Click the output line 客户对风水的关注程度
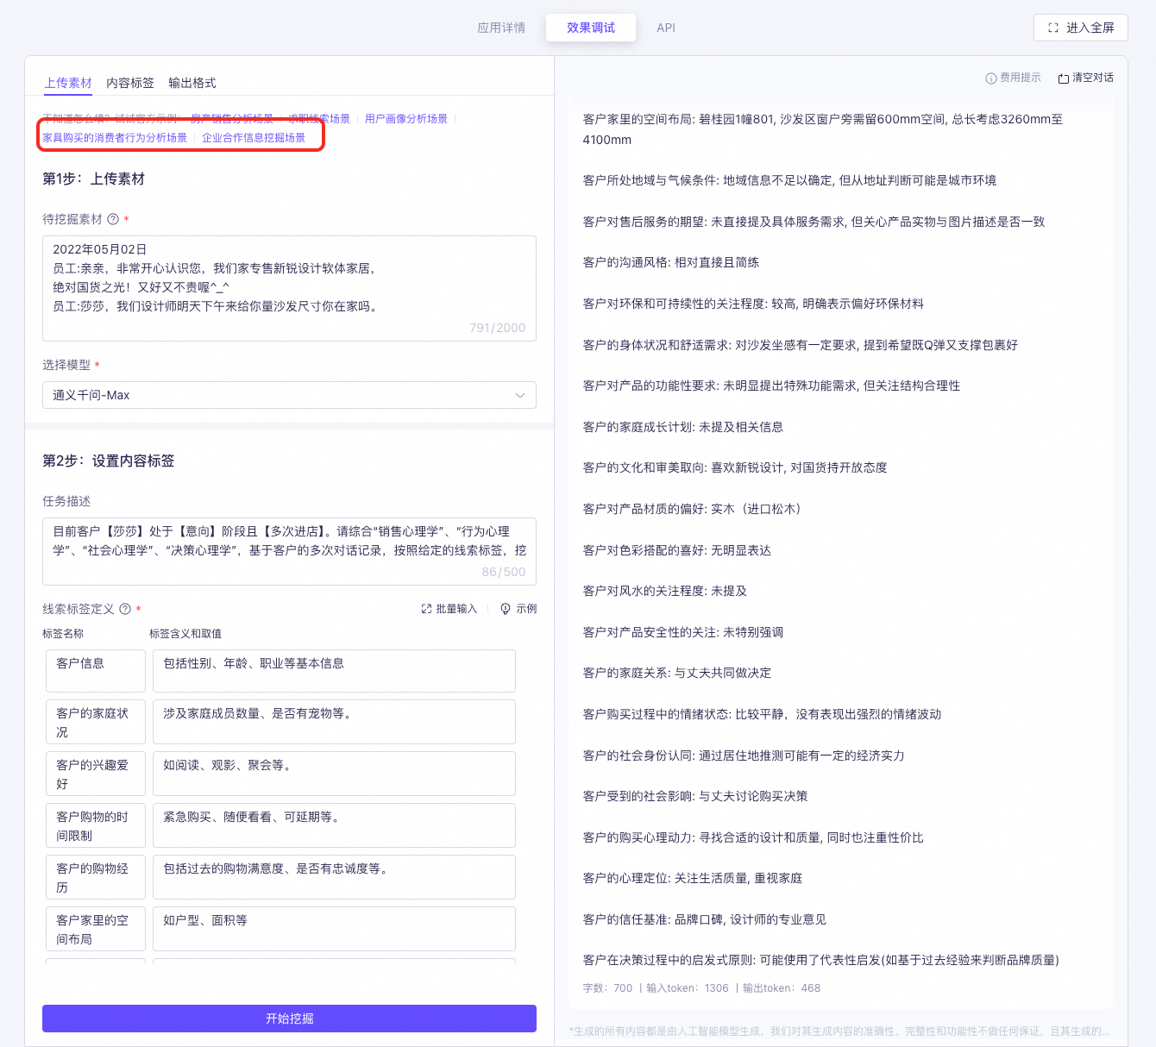1156x1047 pixels. 665,591
